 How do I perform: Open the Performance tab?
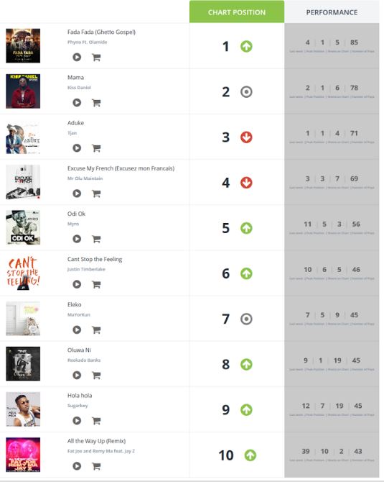click(x=332, y=12)
